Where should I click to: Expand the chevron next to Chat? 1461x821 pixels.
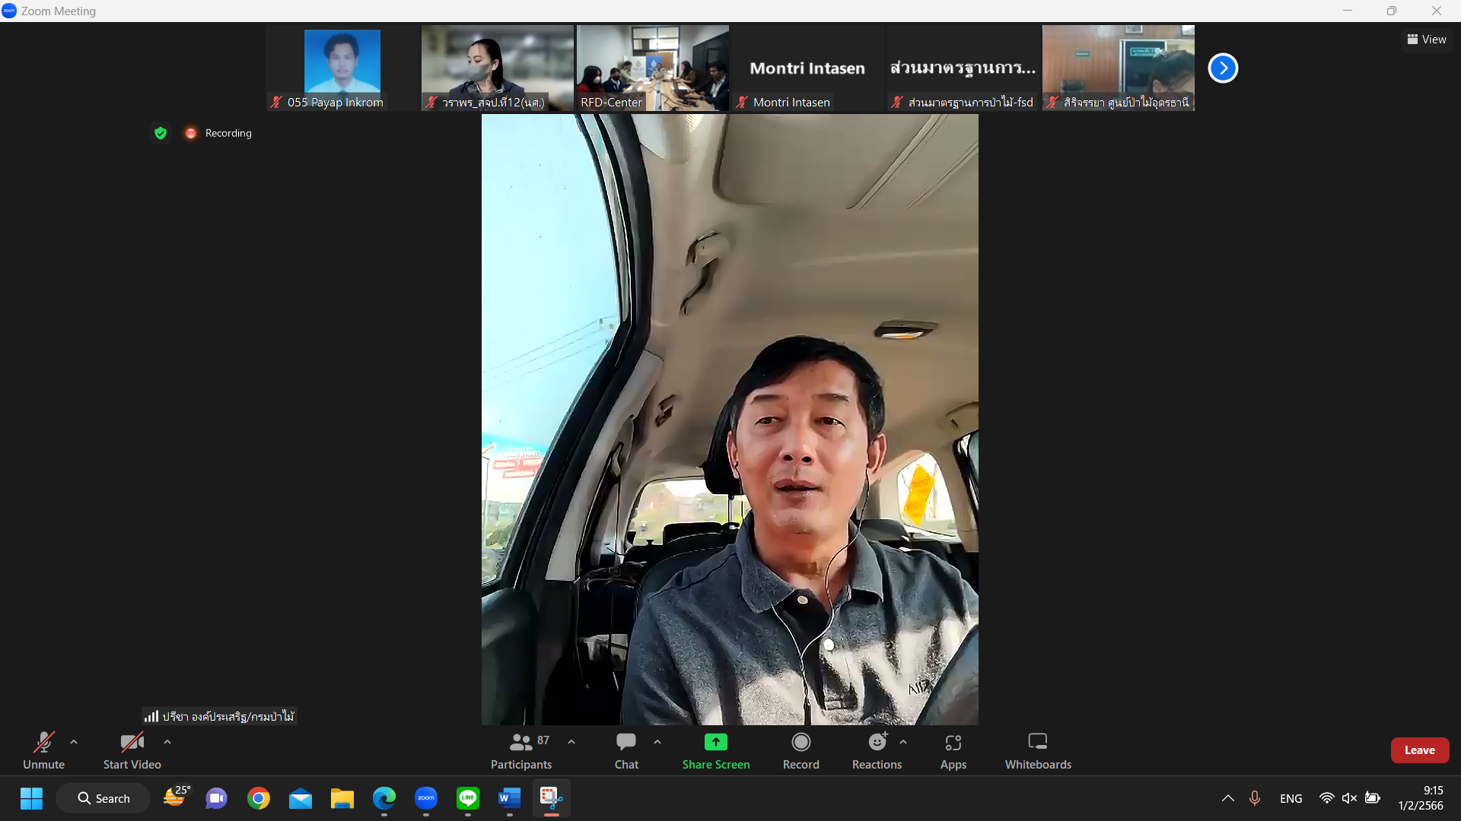(x=657, y=742)
